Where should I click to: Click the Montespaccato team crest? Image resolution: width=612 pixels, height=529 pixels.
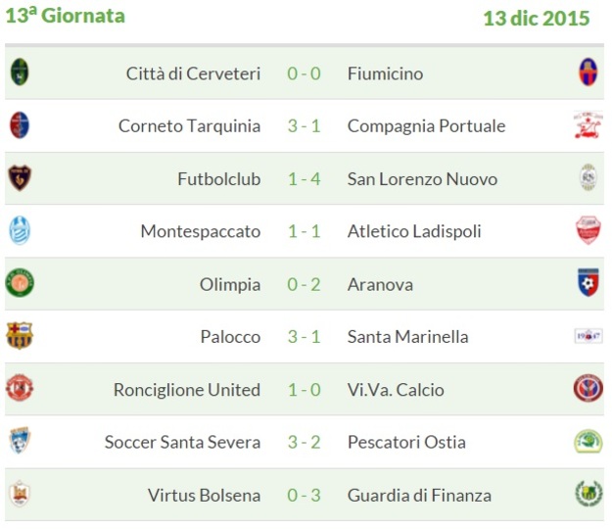pyautogui.click(x=20, y=231)
